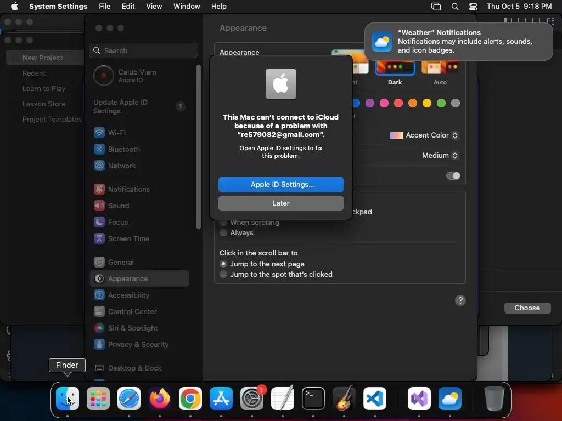Pick the purple accent color

click(370, 103)
